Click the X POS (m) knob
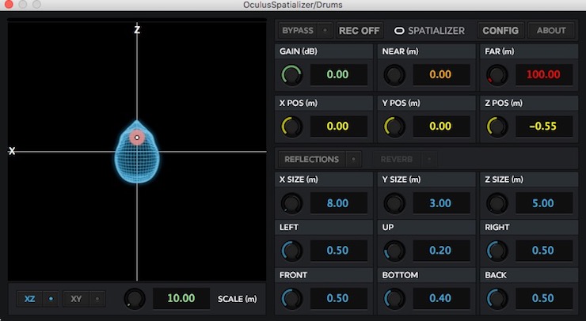This screenshot has height=321, width=586. (x=291, y=127)
